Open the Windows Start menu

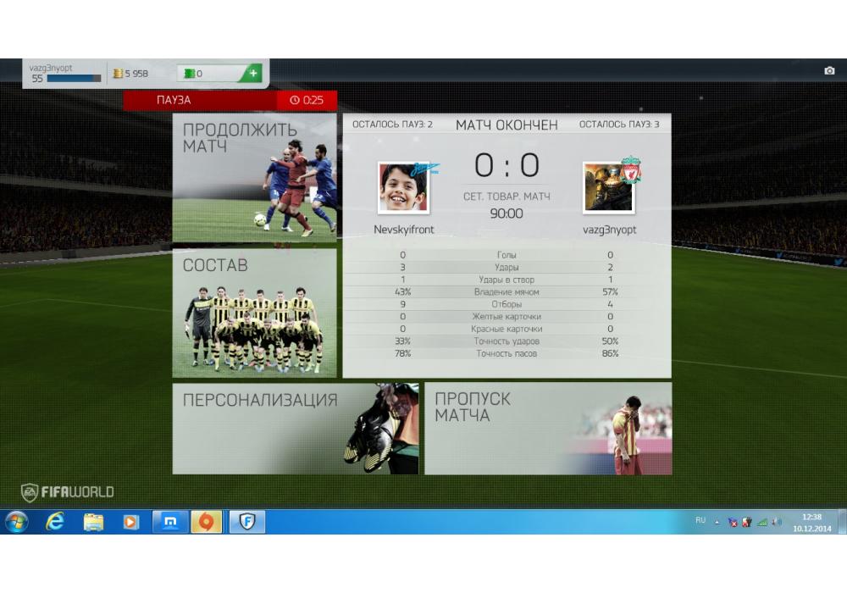[x=16, y=522]
